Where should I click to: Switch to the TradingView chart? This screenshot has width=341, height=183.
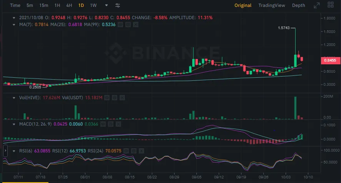[272, 5]
